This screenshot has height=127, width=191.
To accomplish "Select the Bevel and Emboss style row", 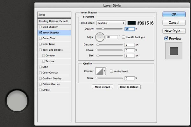I will click(54, 50).
